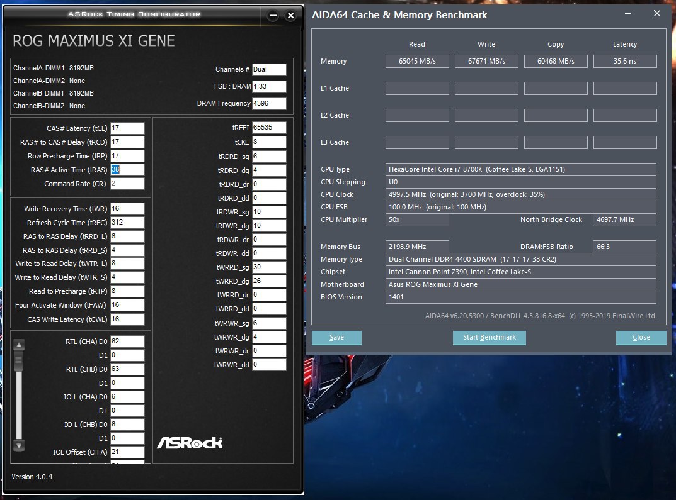Click the FSB : DRAM ratio field

(x=269, y=86)
